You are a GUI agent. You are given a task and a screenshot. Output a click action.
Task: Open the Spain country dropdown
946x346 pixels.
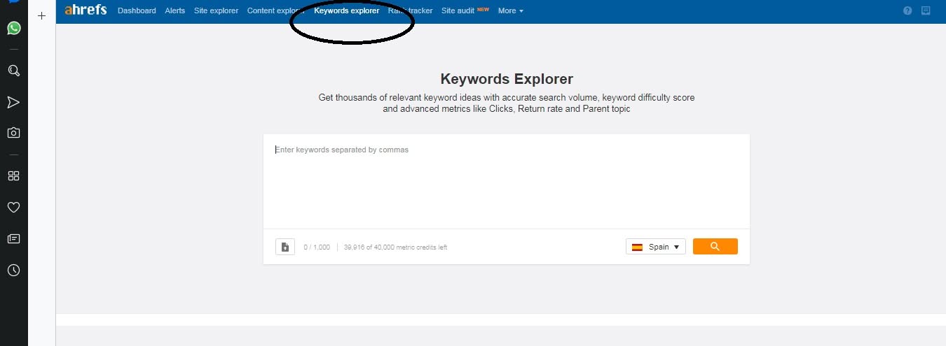pos(656,247)
